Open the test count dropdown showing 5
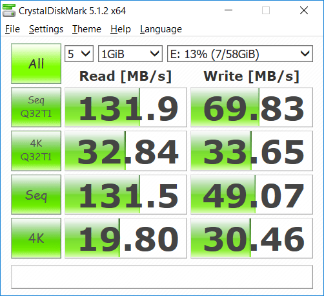The width and height of the screenshot is (324, 296). [x=79, y=54]
